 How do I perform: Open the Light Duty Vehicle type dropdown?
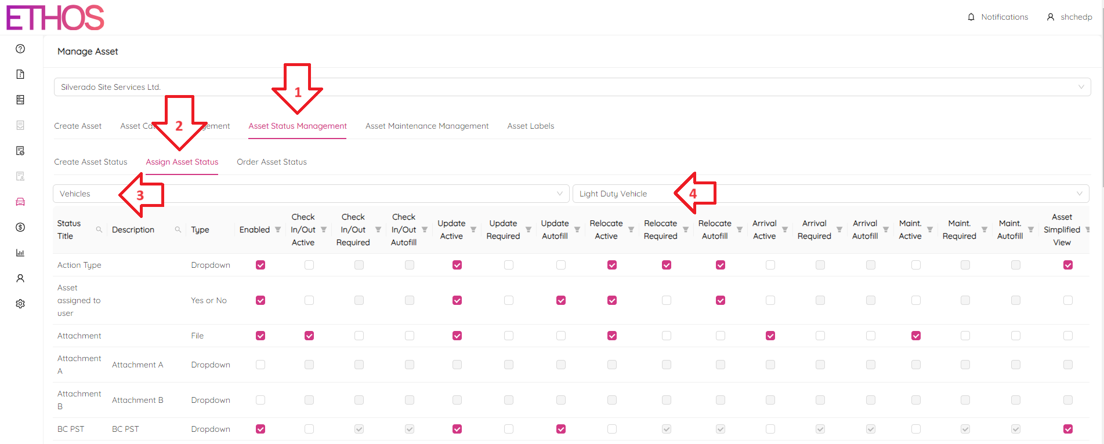tap(831, 194)
